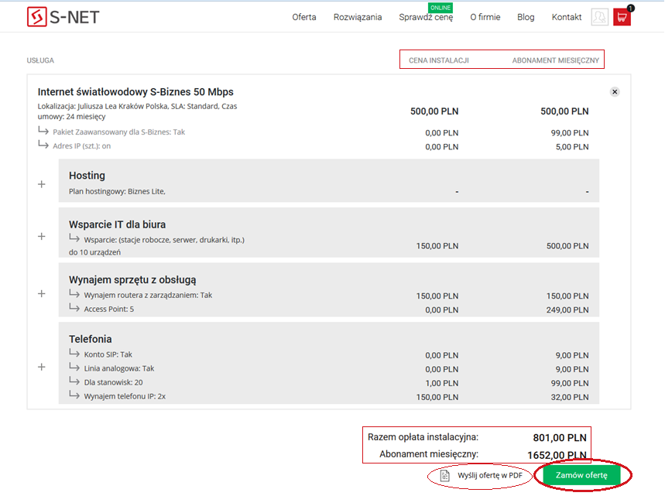Click the Wsparcie IT dla biura heading
The width and height of the screenshot is (665, 496).
[118, 224]
